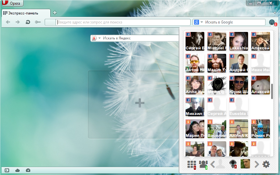Click the address bar input field
Screen dimensions: 280x175
(x=122, y=22)
